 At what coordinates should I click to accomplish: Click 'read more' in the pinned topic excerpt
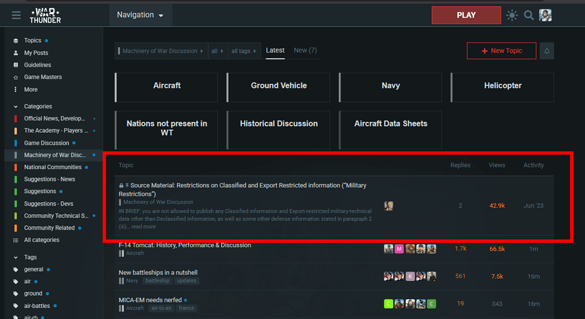click(x=143, y=227)
